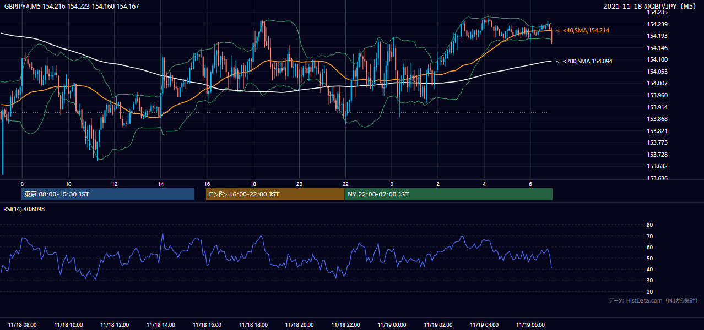Click the London 16:00-22:00 JST session bar
This screenshot has height=330, width=704.
(275, 194)
